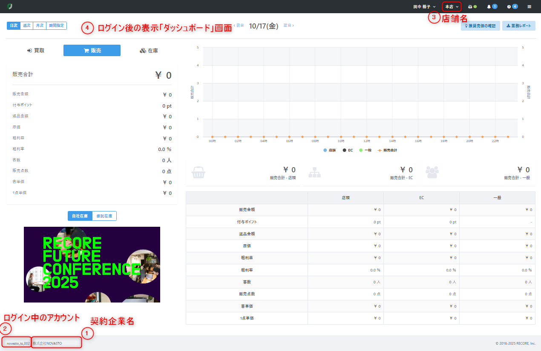Click the 客単価 row label in table
Screen dimensions: 541x351
pyautogui.click(x=247, y=306)
